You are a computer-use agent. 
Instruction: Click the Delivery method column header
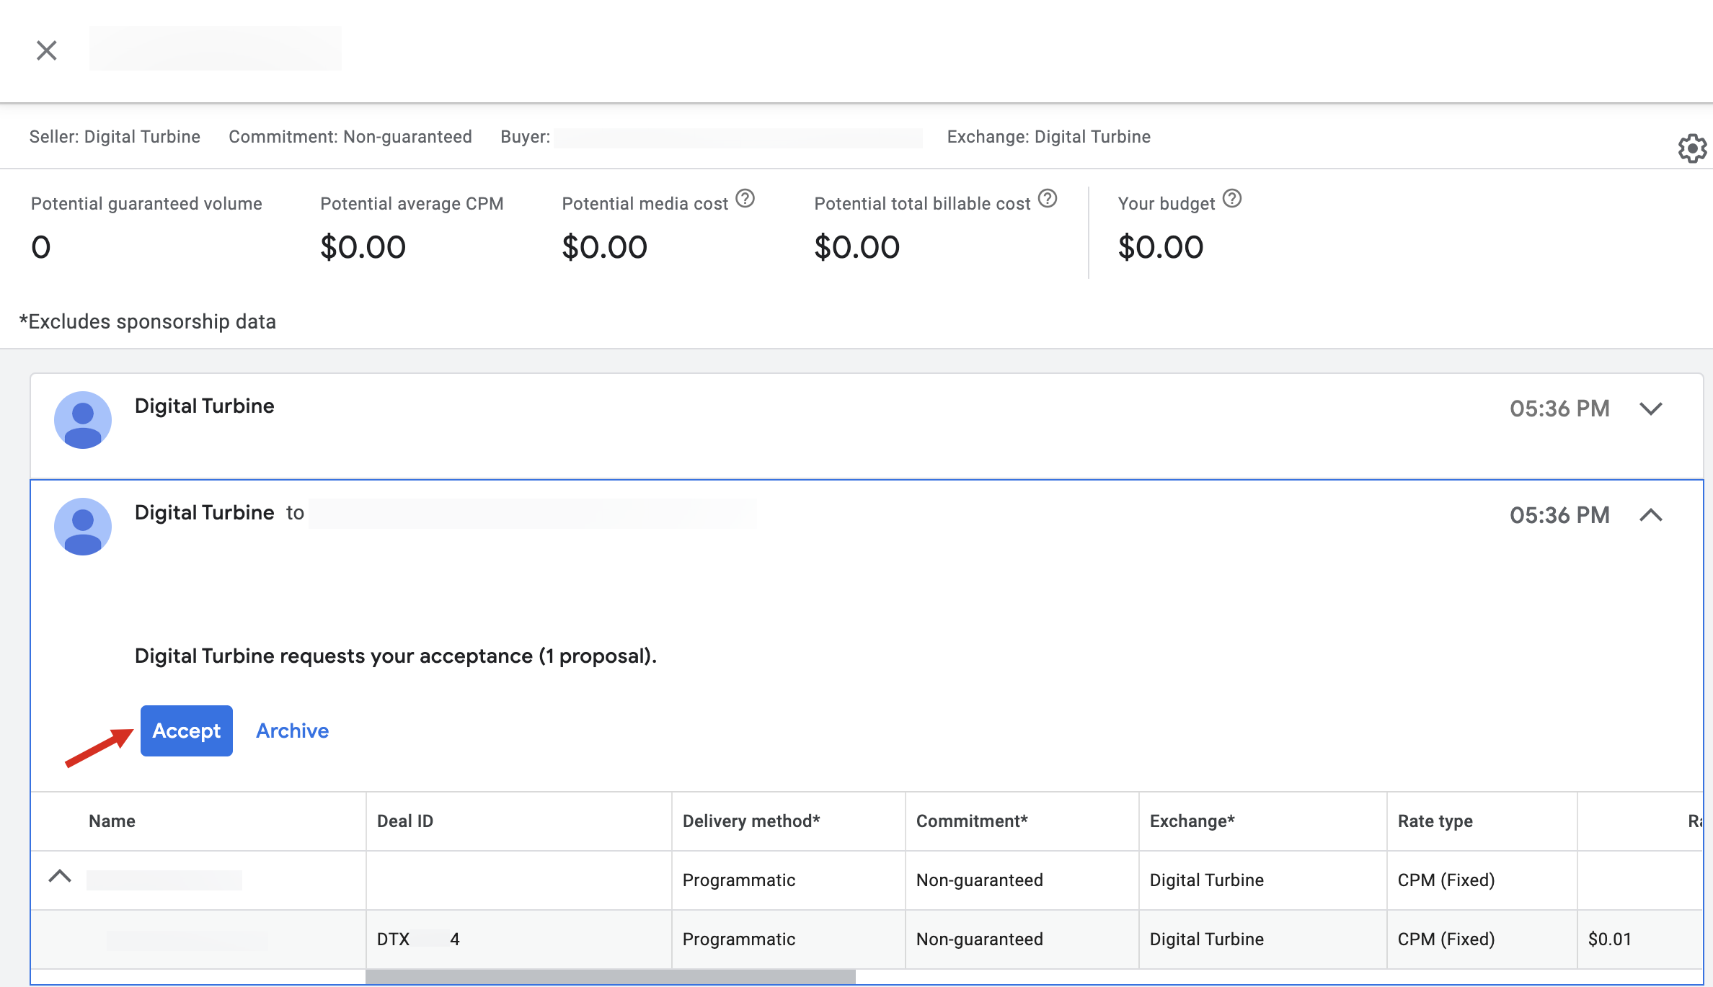click(x=751, y=821)
